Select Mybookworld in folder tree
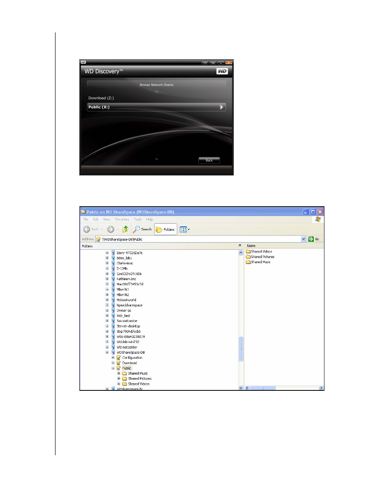Screen dimensions: 377x488 [x=126, y=300]
